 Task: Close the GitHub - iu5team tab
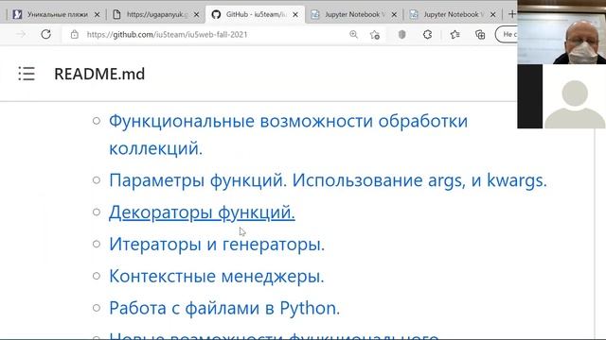295,15
